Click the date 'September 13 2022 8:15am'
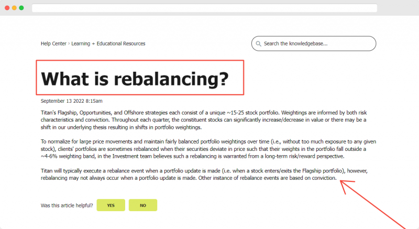 tap(72, 101)
